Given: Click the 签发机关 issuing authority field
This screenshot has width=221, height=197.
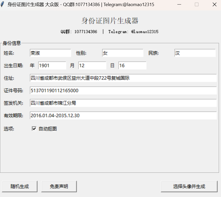Looking at the screenshot, I should 123,103.
